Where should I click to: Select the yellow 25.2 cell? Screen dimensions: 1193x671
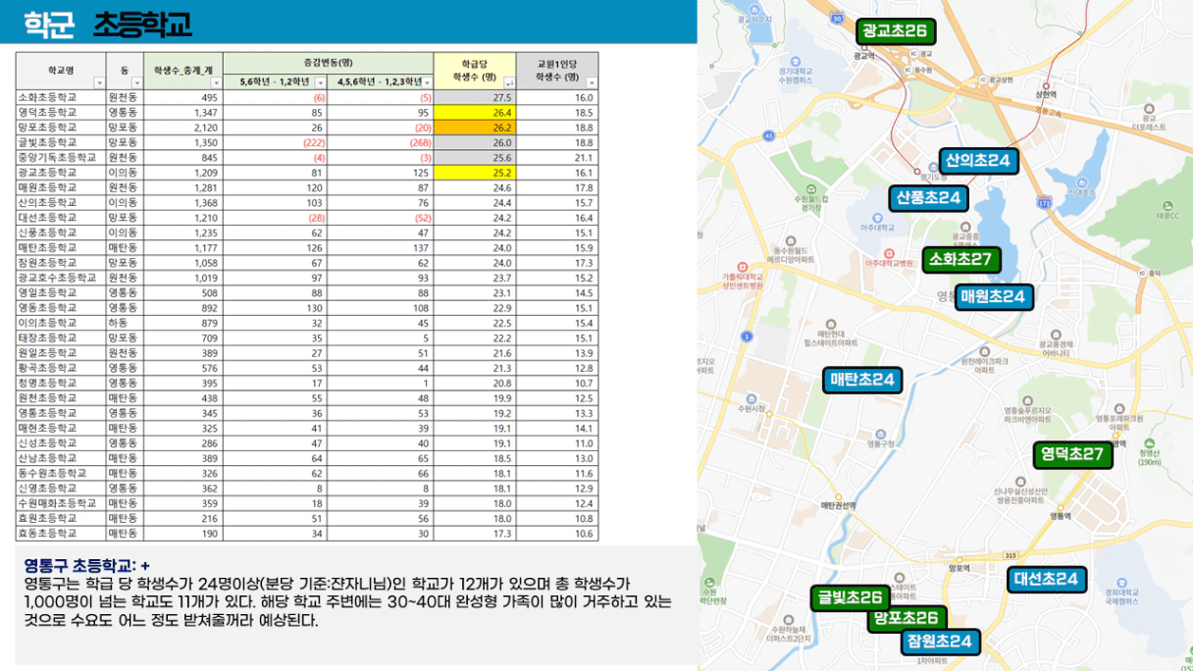tap(475, 173)
